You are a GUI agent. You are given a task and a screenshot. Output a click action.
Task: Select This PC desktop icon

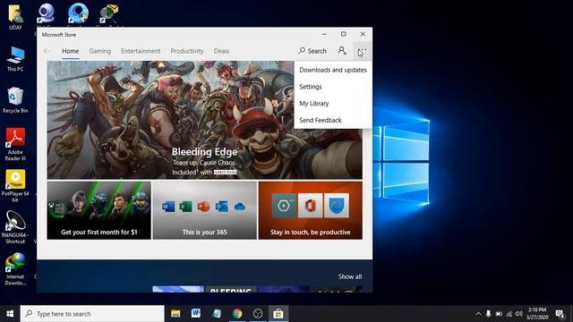point(15,59)
